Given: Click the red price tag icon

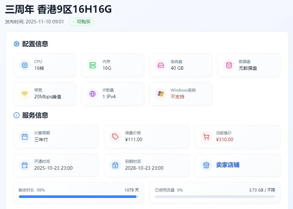Looking at the screenshot, I should click(x=115, y=137).
